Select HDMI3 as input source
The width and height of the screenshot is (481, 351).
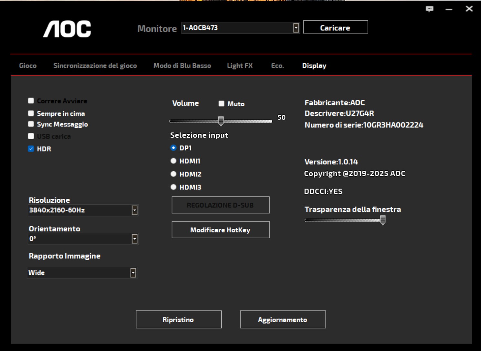point(173,187)
